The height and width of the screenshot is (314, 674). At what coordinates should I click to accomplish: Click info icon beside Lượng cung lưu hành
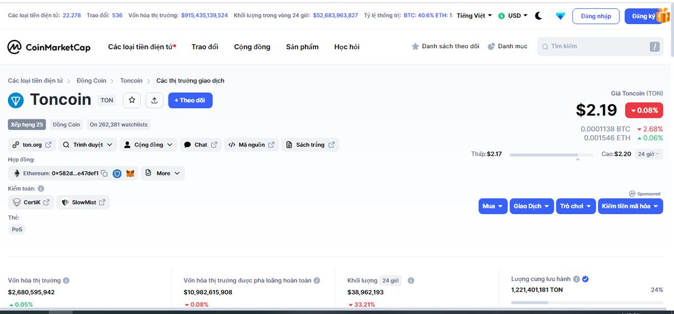[577, 279]
